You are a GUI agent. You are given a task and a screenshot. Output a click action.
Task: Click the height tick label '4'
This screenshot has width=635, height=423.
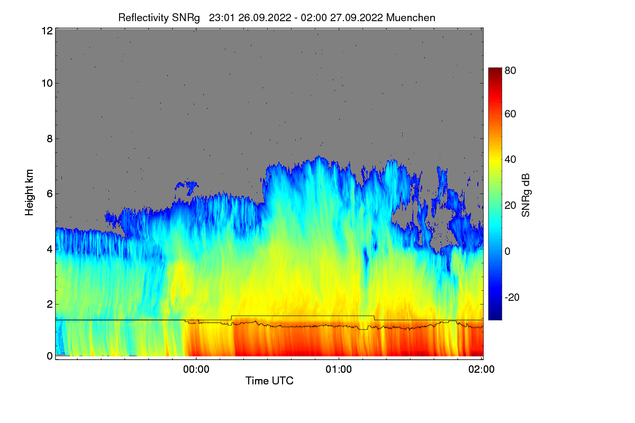[x=50, y=249]
